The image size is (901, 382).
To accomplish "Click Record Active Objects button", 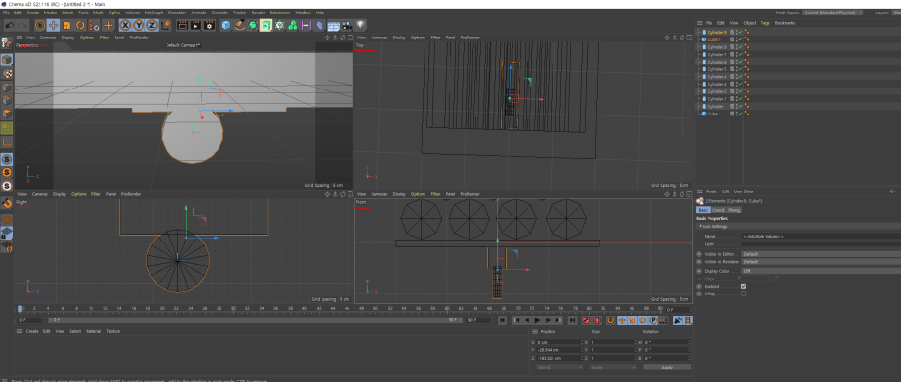I will click(586, 320).
